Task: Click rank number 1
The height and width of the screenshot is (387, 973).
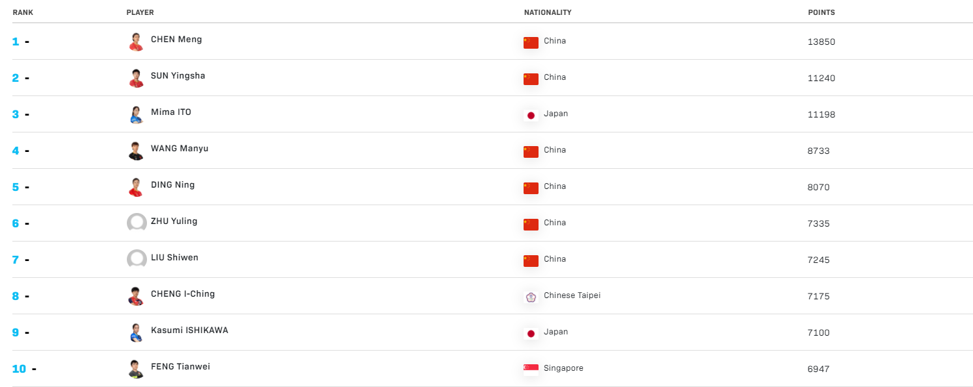Action: pos(16,42)
